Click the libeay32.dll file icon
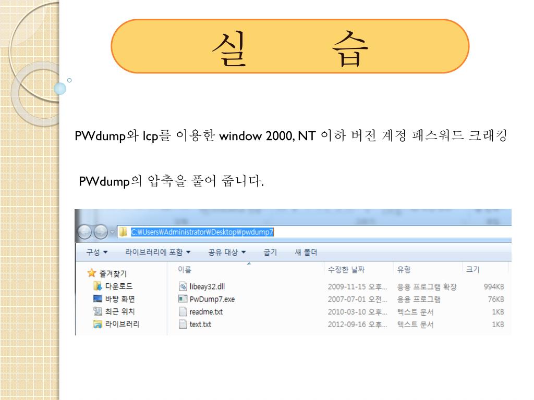 tap(183, 286)
